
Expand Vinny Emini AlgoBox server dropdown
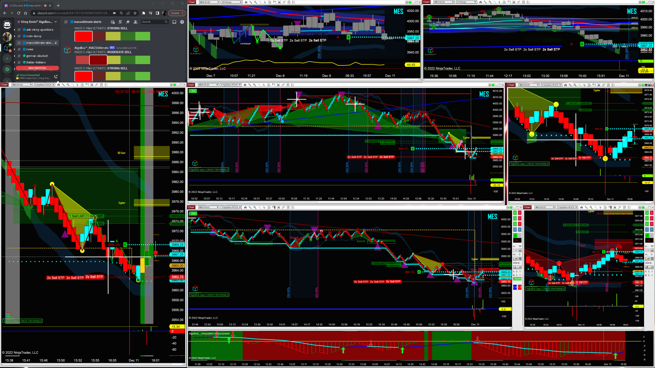tap(56, 22)
